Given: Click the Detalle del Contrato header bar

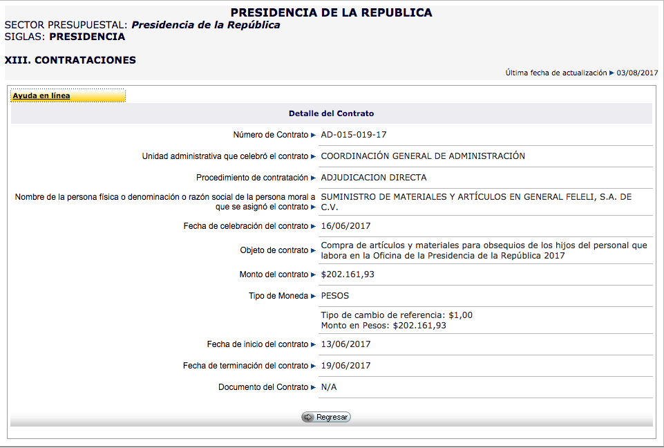Looking at the screenshot, I should point(331,113).
